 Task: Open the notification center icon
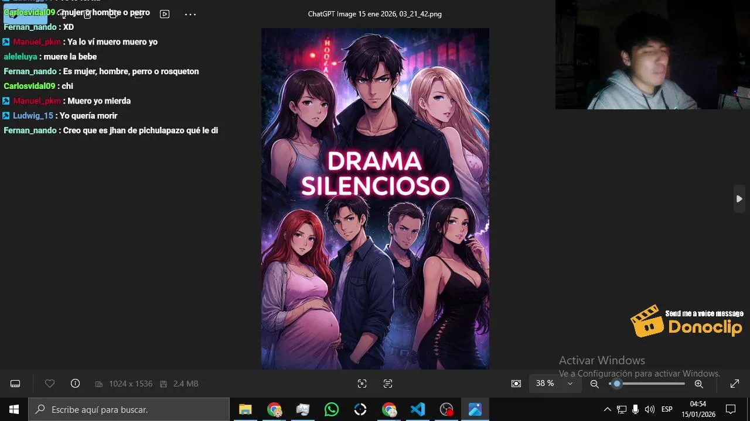click(x=731, y=409)
